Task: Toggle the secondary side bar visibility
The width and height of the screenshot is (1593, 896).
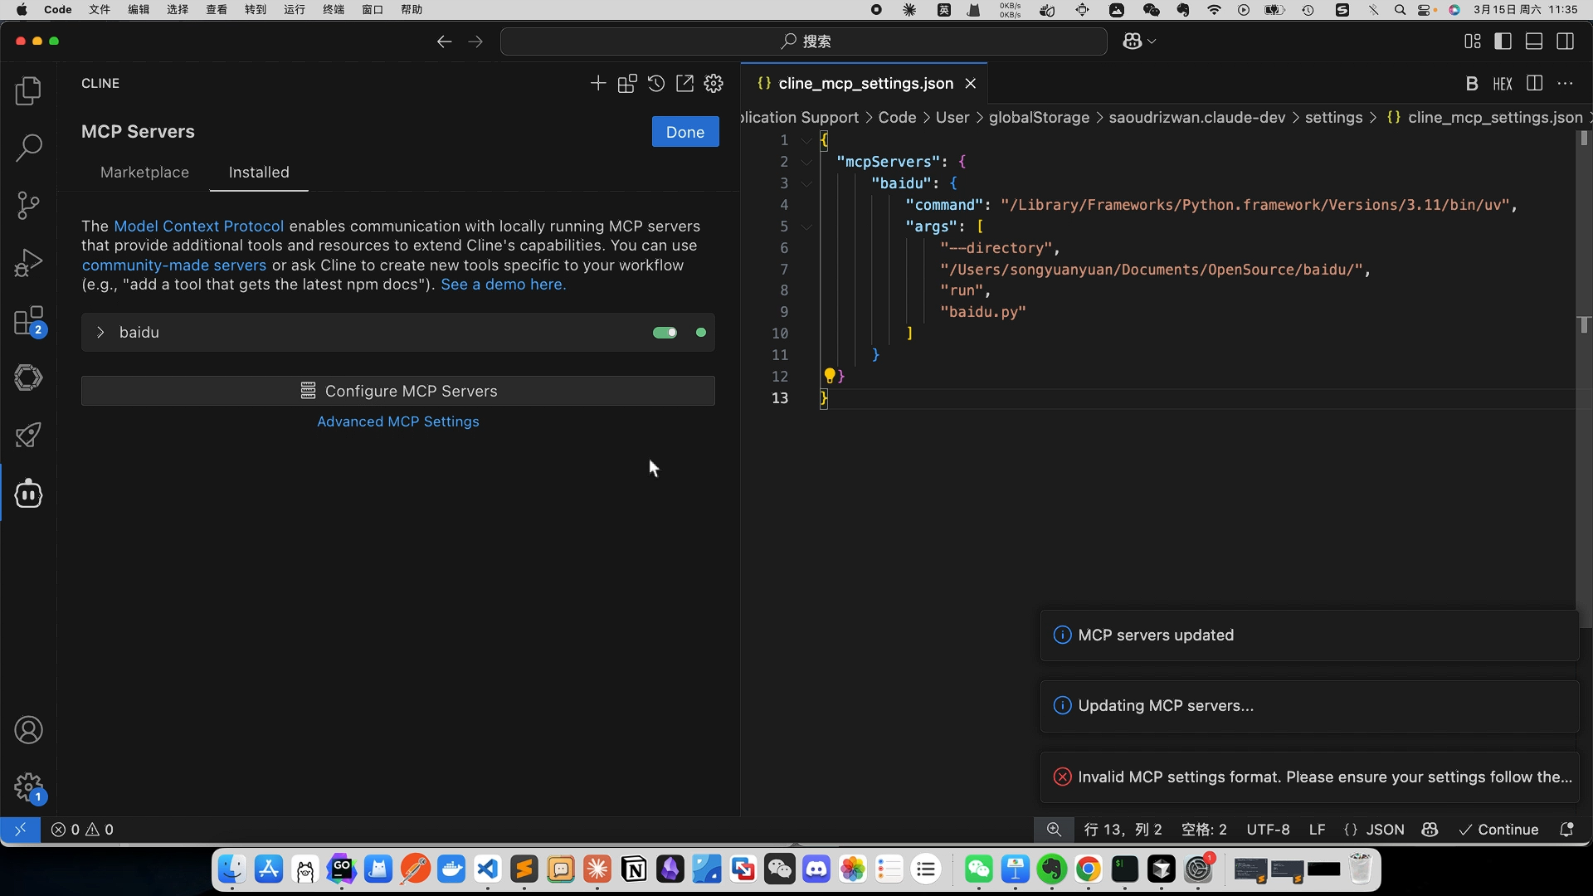Action: 1566,41
